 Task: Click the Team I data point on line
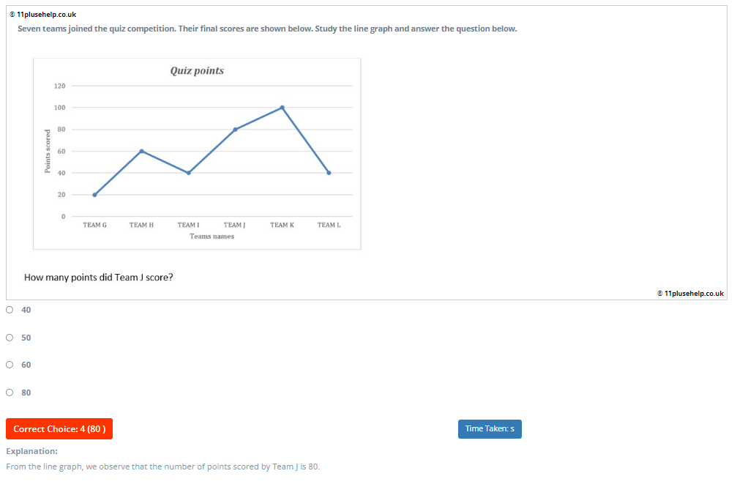pyautogui.click(x=188, y=173)
